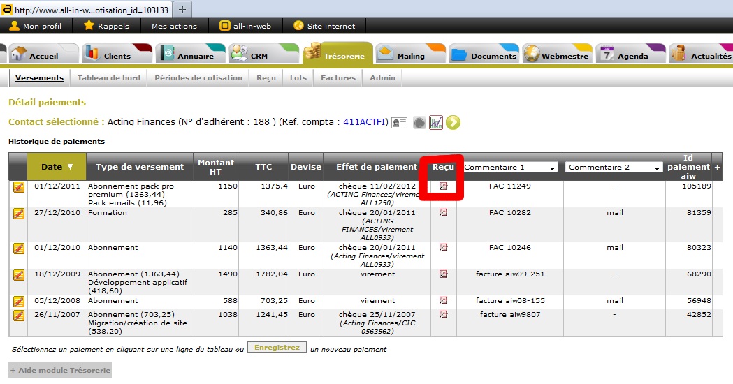Click the Enregistrez button
The width and height of the screenshot is (733, 384).
point(277,348)
